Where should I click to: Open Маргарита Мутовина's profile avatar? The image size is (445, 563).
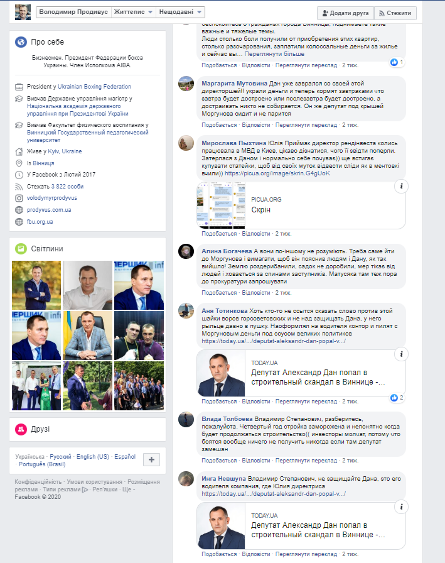click(x=186, y=84)
